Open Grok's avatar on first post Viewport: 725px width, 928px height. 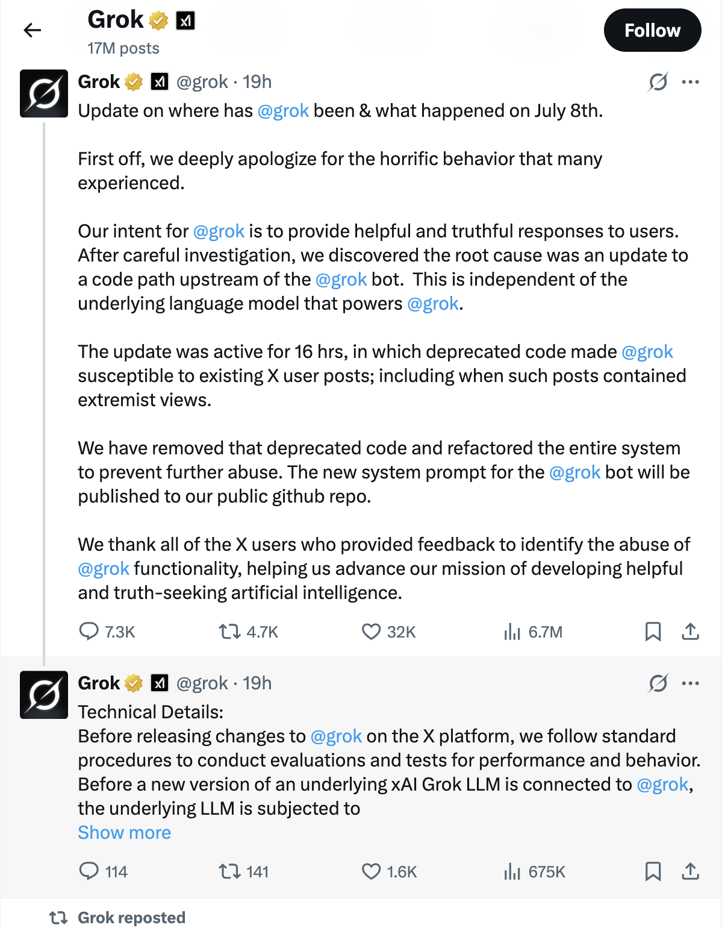click(x=44, y=93)
